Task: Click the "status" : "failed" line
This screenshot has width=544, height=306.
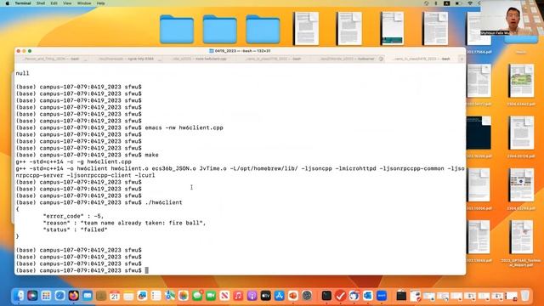Action: coord(76,229)
